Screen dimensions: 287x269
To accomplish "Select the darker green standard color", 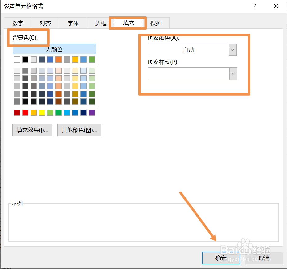I will 59,113.
